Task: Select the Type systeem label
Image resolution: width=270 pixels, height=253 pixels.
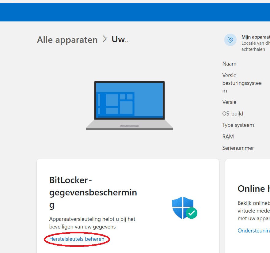Action: 238,125
